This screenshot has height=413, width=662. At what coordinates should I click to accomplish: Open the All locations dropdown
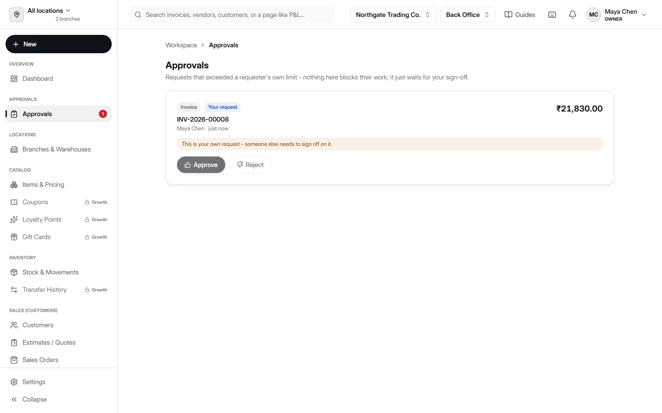pyautogui.click(x=49, y=11)
